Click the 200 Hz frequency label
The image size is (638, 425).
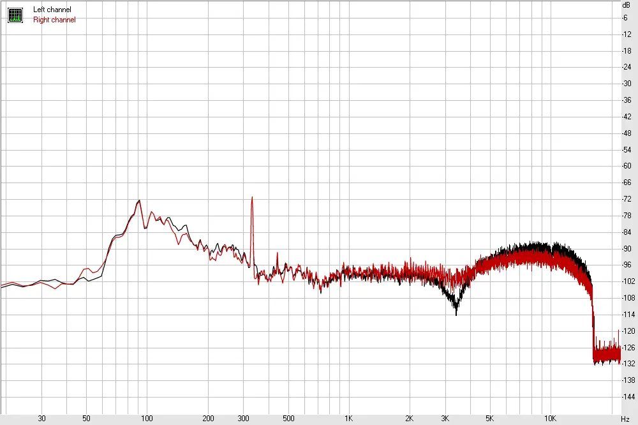(x=208, y=419)
